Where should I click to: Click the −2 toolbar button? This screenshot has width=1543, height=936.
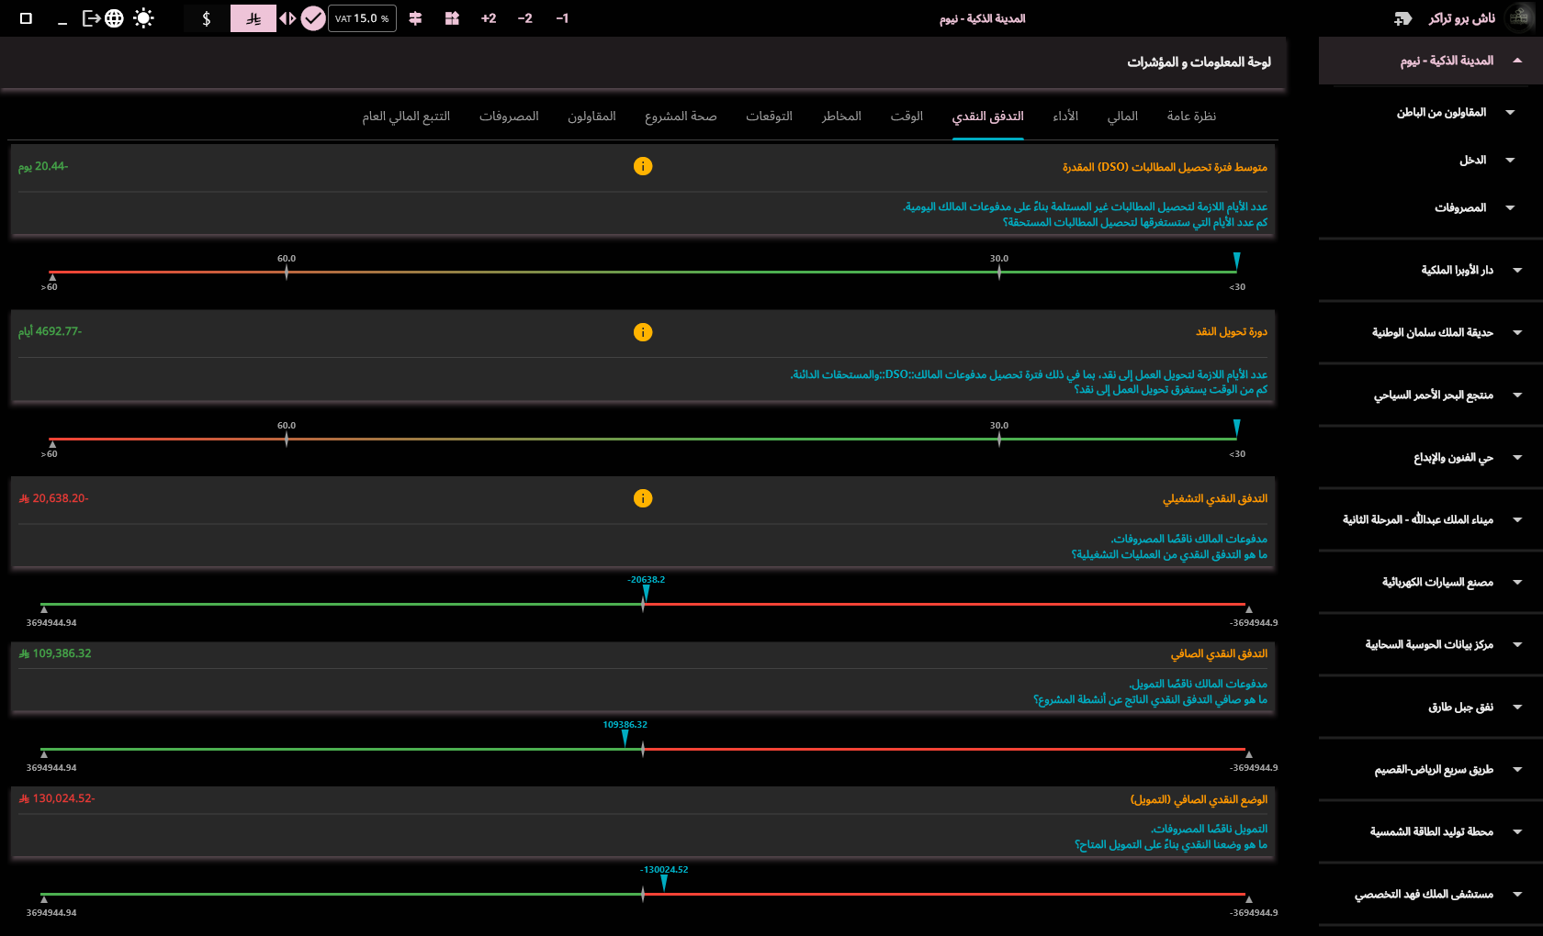(525, 18)
